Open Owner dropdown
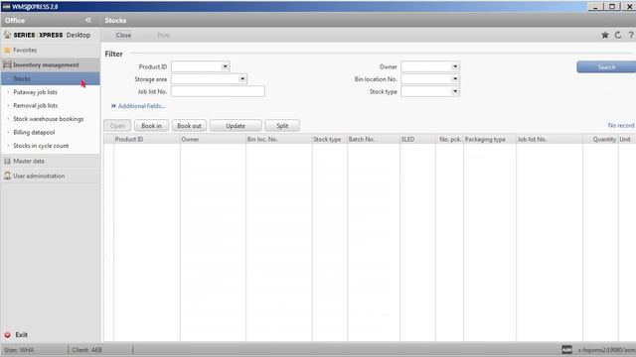 click(x=455, y=66)
